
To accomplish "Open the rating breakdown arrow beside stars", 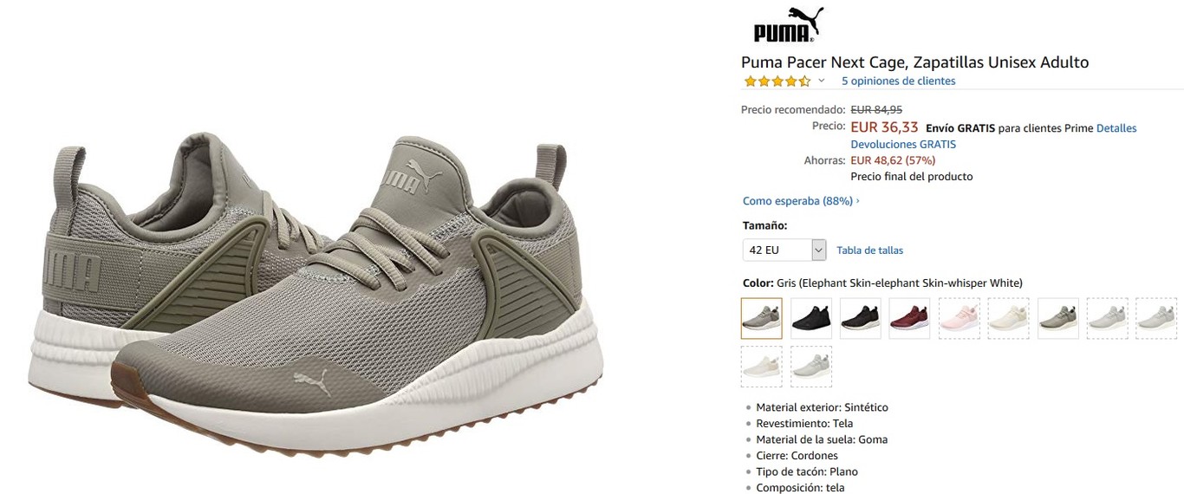I will [x=822, y=81].
